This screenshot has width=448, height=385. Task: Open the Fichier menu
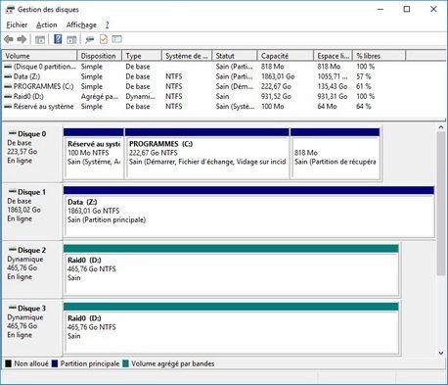pyautogui.click(x=17, y=24)
